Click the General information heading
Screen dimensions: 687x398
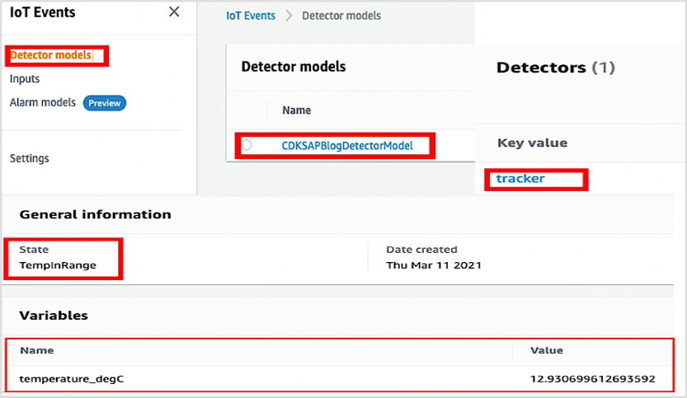pos(95,214)
